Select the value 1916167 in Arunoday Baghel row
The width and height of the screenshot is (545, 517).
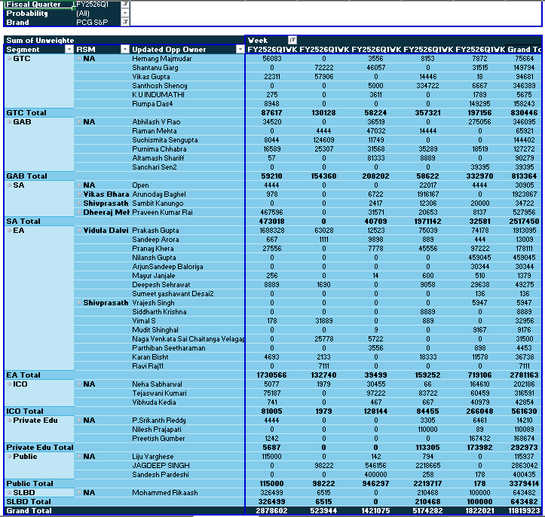[x=427, y=194]
